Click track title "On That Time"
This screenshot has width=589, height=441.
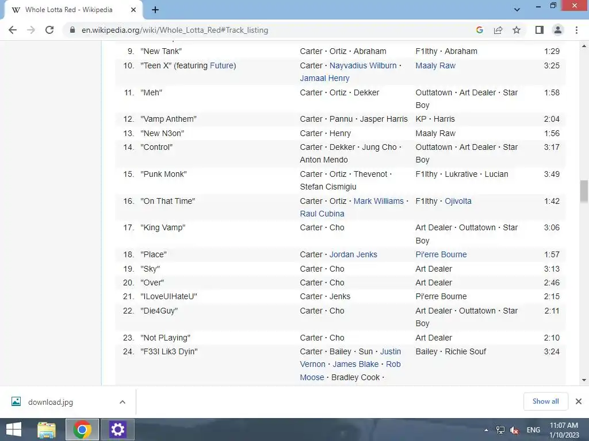tap(167, 202)
